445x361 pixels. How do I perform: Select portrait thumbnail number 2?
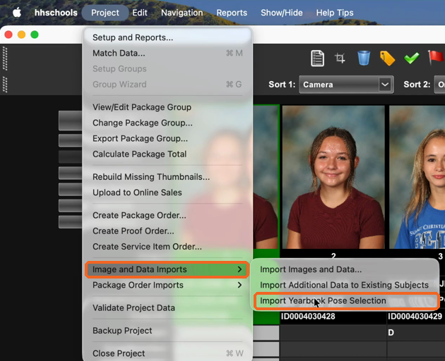coord(333,177)
